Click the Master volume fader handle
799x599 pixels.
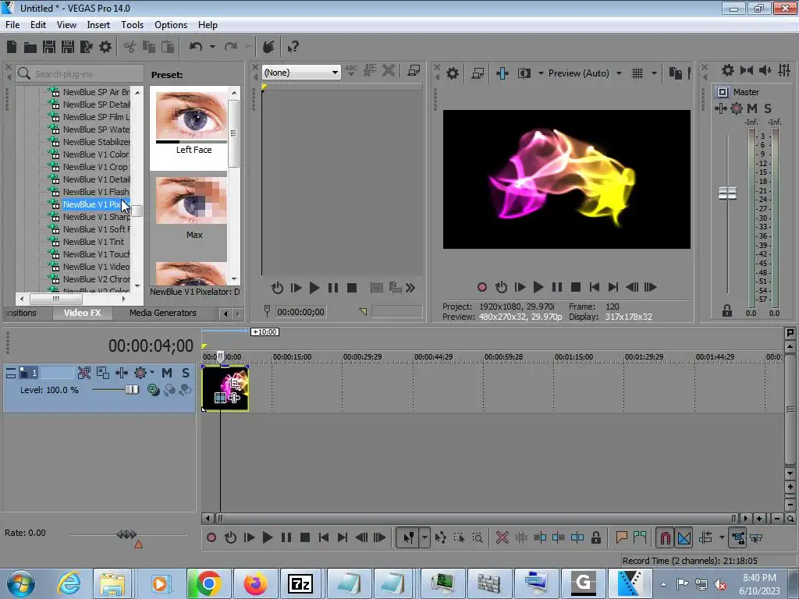pyautogui.click(x=727, y=193)
